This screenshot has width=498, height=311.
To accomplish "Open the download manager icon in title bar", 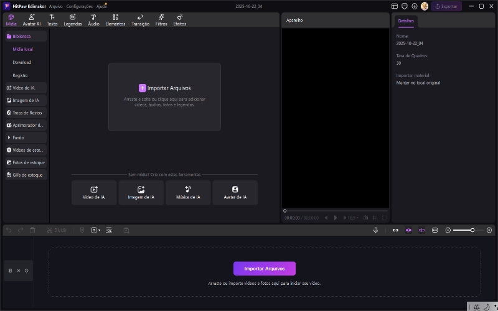I will tap(415, 6).
